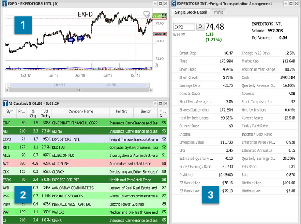Viewport: 301px width, 224px height.
Task: Click the horizontal scrollbar thumb under the chart
Action: coord(79,90)
